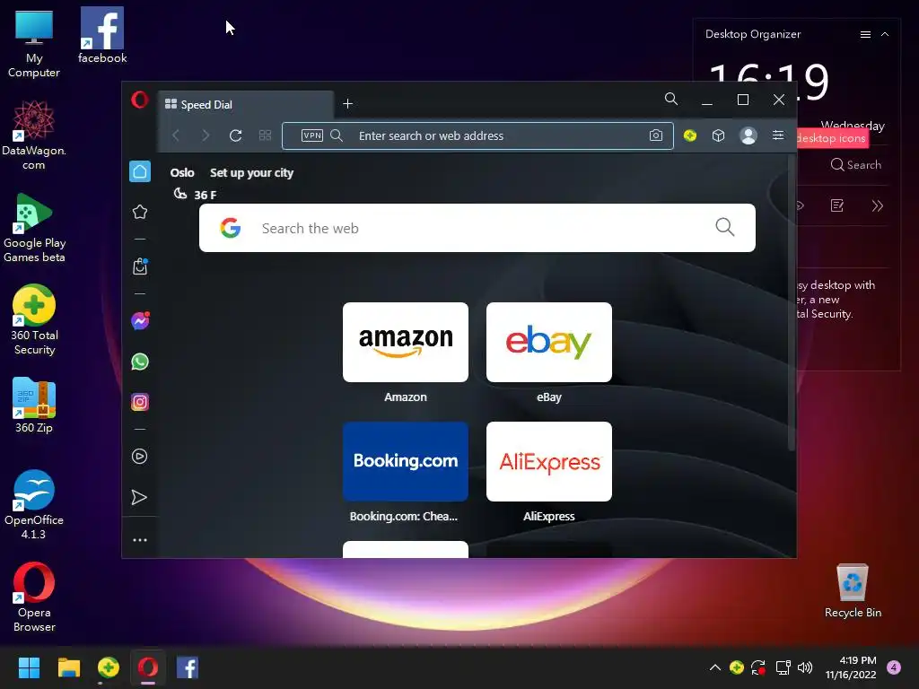Expand the double-chevron in Desktop Organizer
Screen dimensions: 919x689
(878, 205)
